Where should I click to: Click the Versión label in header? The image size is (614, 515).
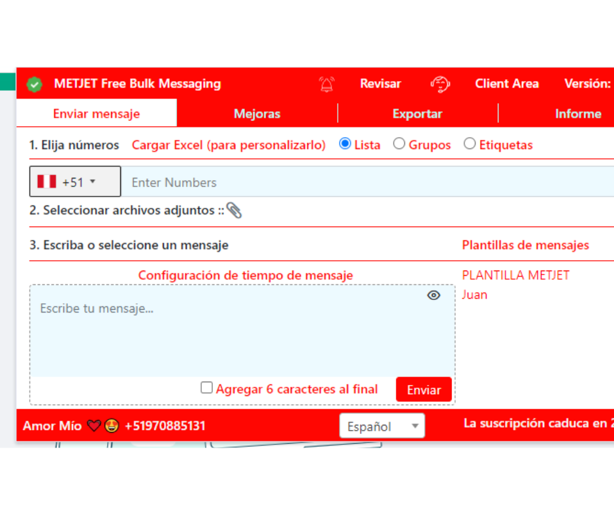588,84
